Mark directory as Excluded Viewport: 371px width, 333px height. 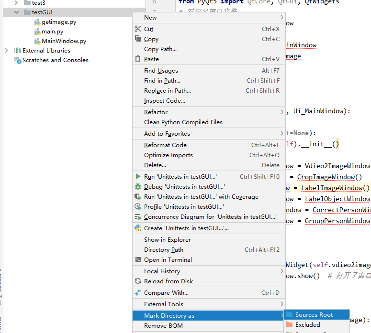click(307, 325)
